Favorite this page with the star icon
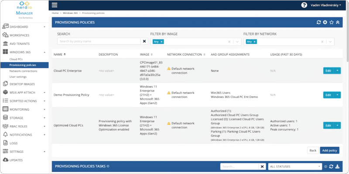Image resolution: width=349 pixels, height=174 pixels. click(332, 22)
